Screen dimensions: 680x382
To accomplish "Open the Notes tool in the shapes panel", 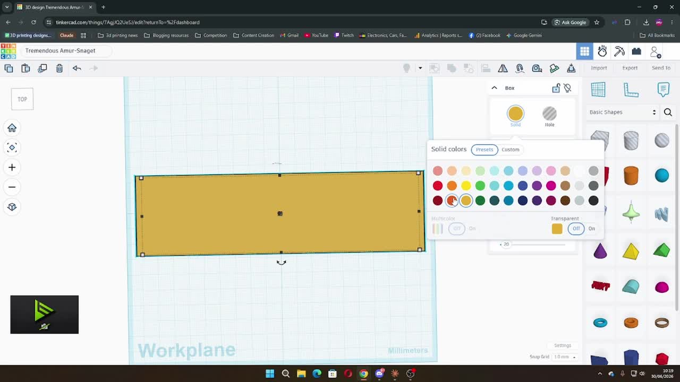I will pos(664,89).
